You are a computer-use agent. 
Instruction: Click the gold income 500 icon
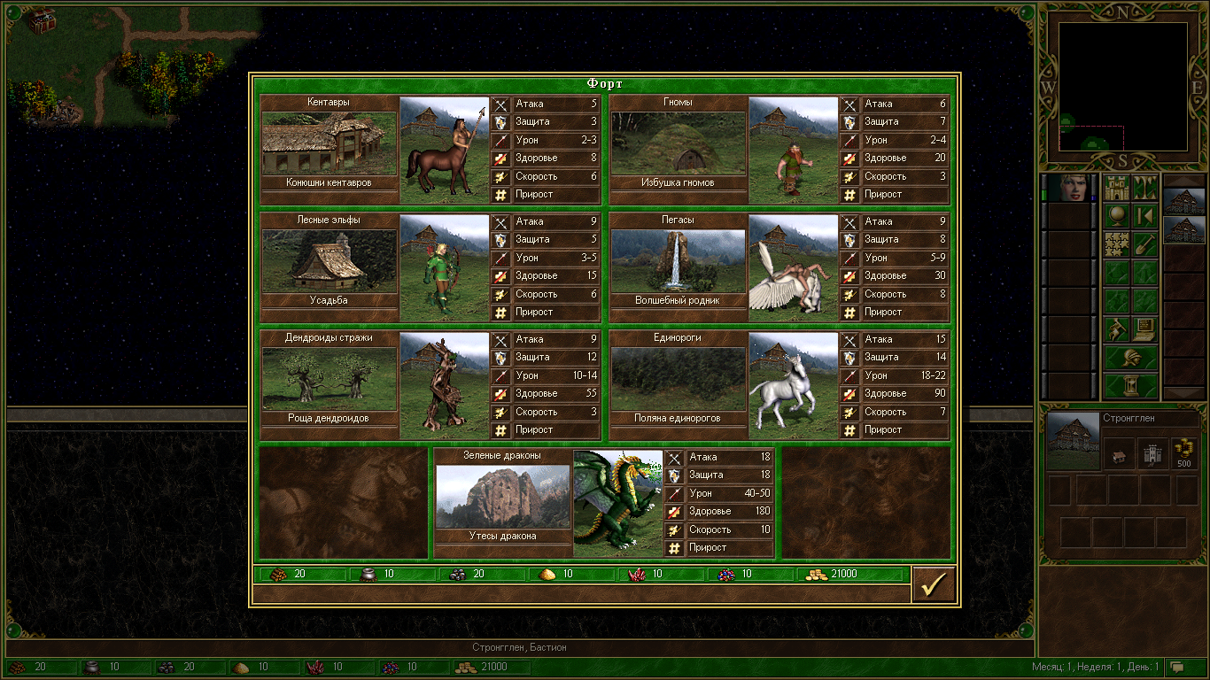point(1183,453)
